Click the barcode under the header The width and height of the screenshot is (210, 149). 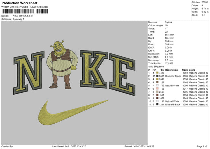pyautogui.click(x=25, y=11)
